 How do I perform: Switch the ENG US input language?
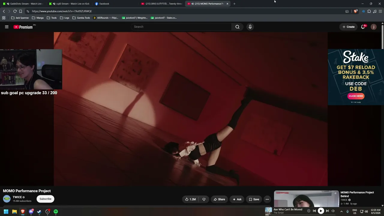click(x=355, y=211)
